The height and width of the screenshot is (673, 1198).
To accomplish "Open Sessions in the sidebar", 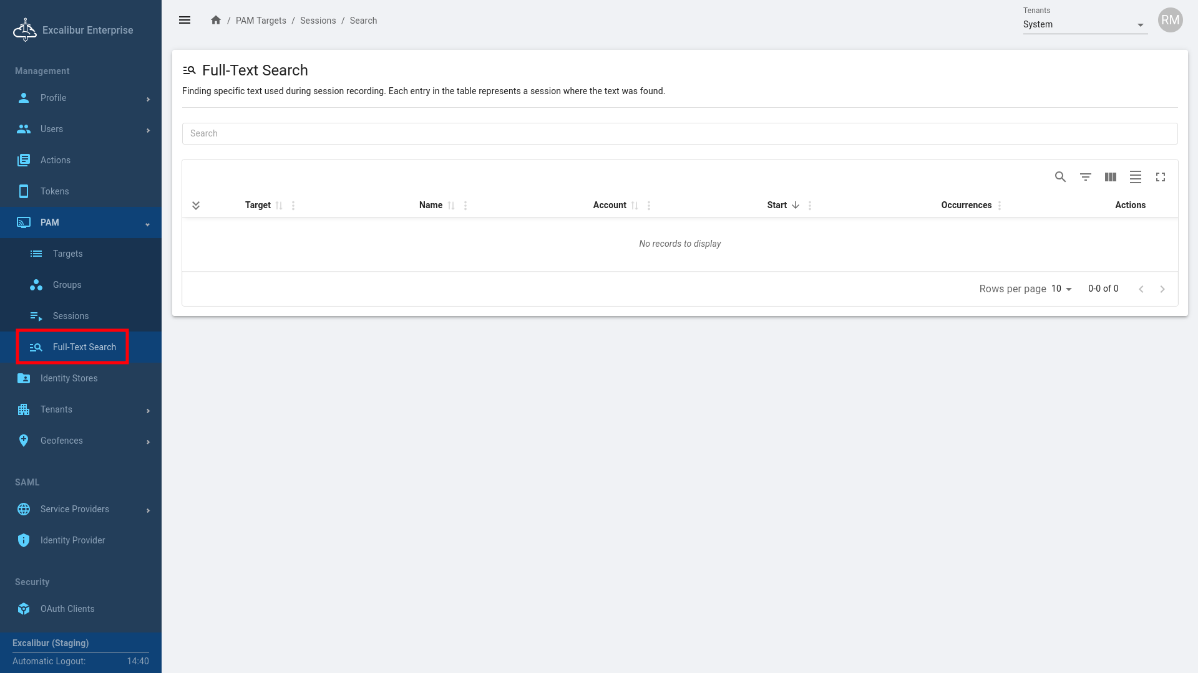I will (x=71, y=316).
